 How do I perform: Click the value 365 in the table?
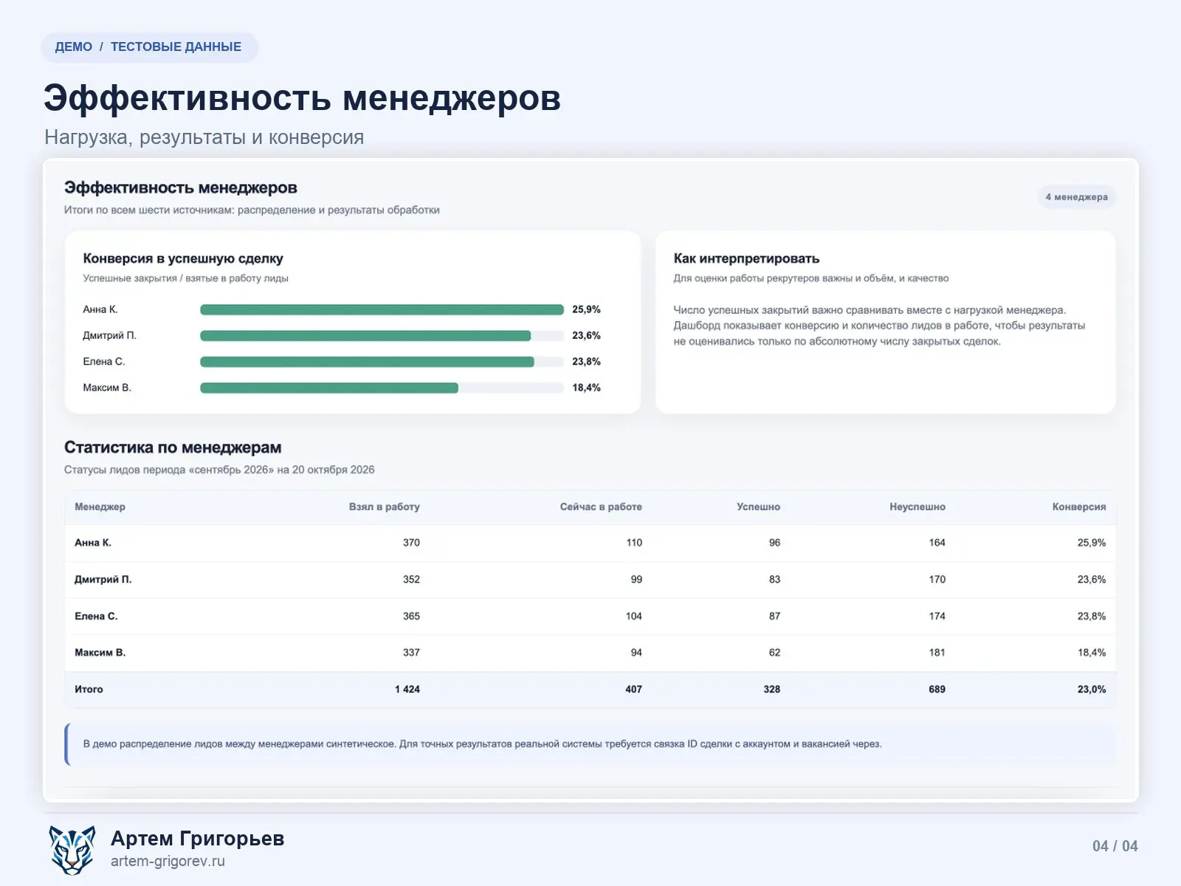tap(411, 616)
